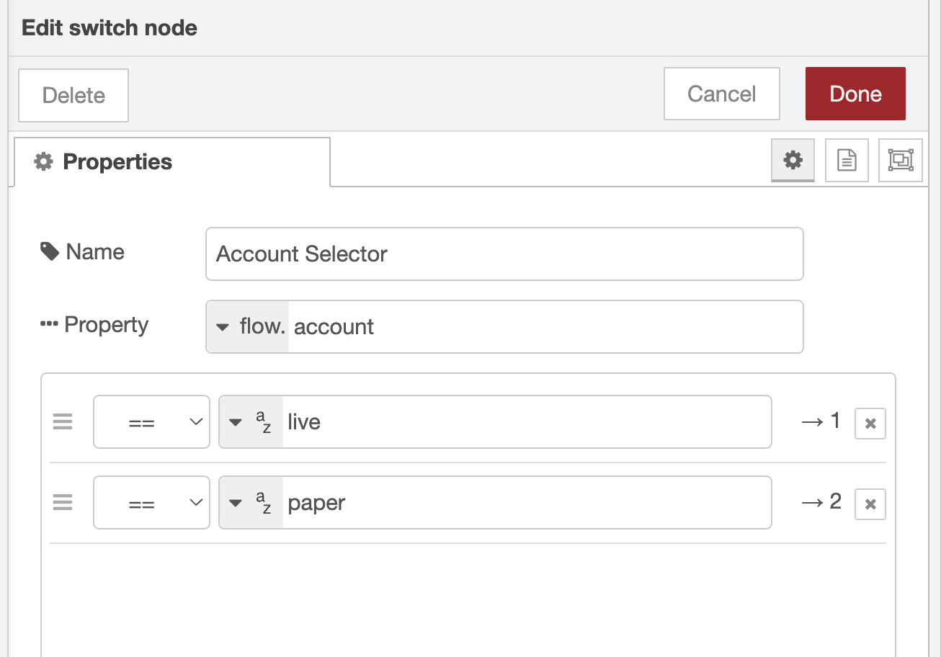Open node settings gear icon
941x657 pixels.
(x=793, y=160)
